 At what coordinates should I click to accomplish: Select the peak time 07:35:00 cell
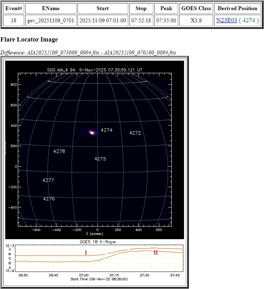pos(166,21)
